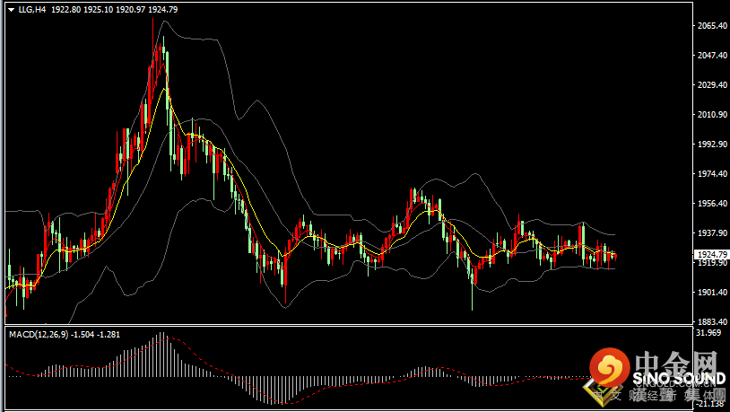730x412 pixels.
Task: Click the 1901.40 price axis label
Action: click(713, 293)
